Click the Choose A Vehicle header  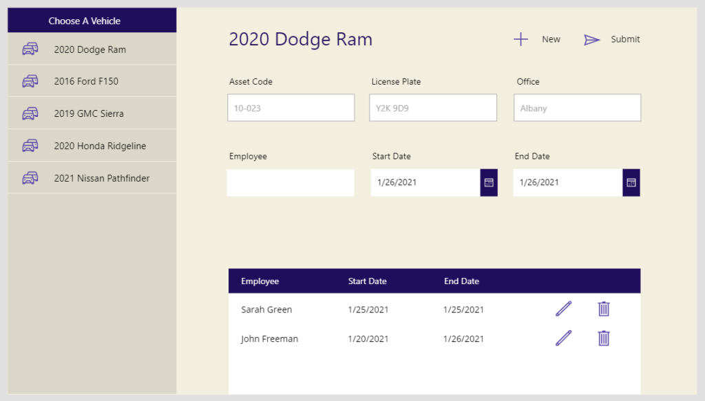(x=92, y=21)
